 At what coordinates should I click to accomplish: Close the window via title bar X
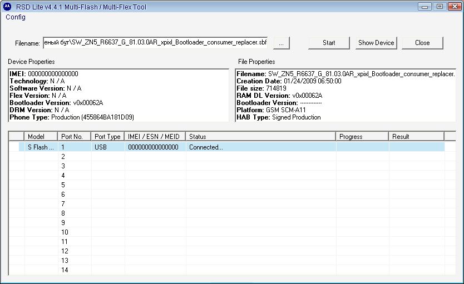455,7
